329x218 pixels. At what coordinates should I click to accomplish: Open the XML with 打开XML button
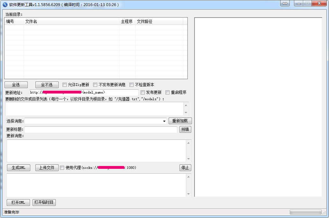pos(18,202)
